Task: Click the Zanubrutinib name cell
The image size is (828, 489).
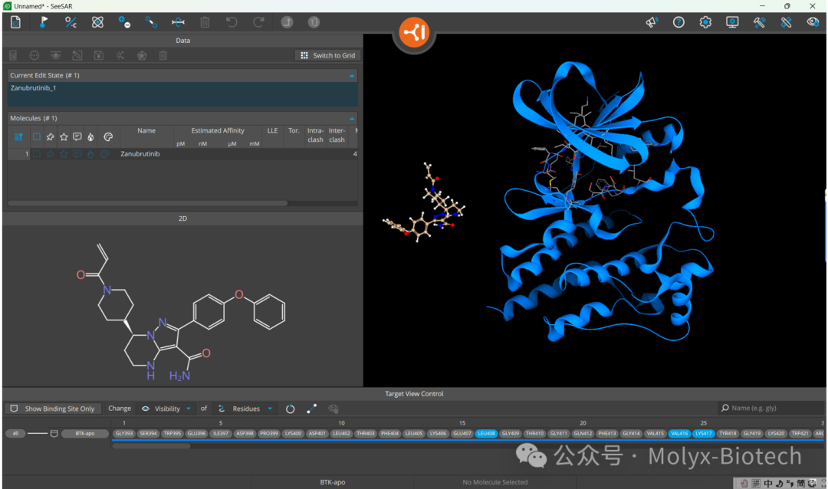Action: [140, 154]
